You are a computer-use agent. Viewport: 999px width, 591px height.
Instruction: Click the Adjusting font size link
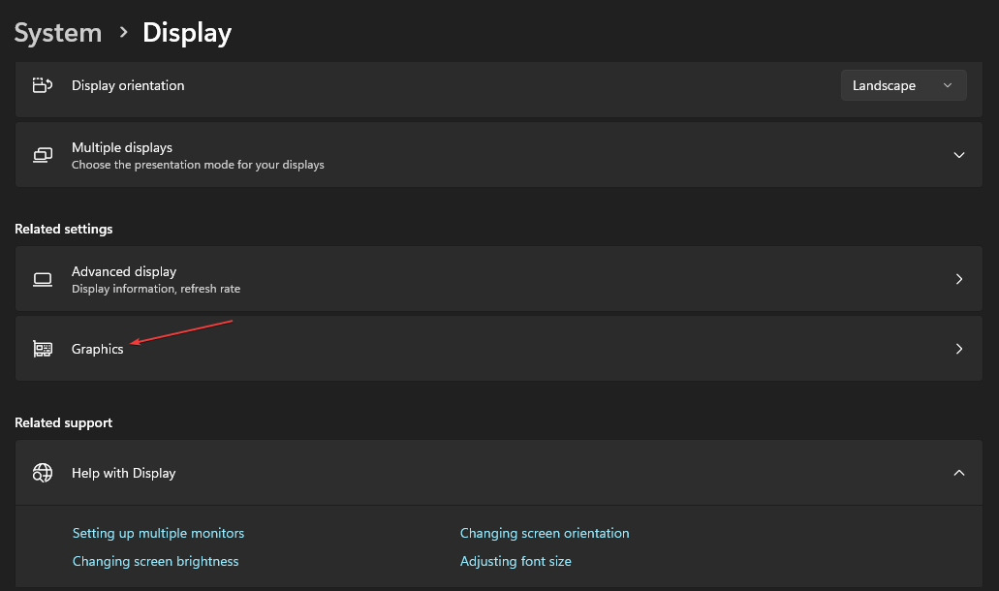515,561
